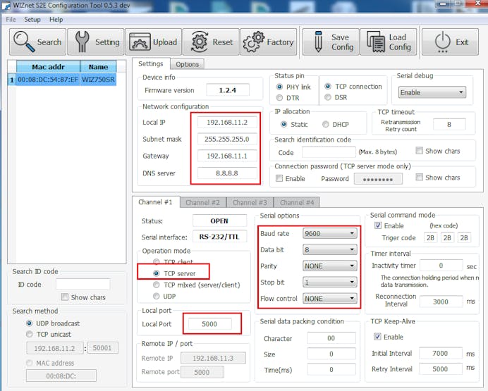Click the Load Config documents button
Viewport: 488px width, 391px height.
coord(389,42)
